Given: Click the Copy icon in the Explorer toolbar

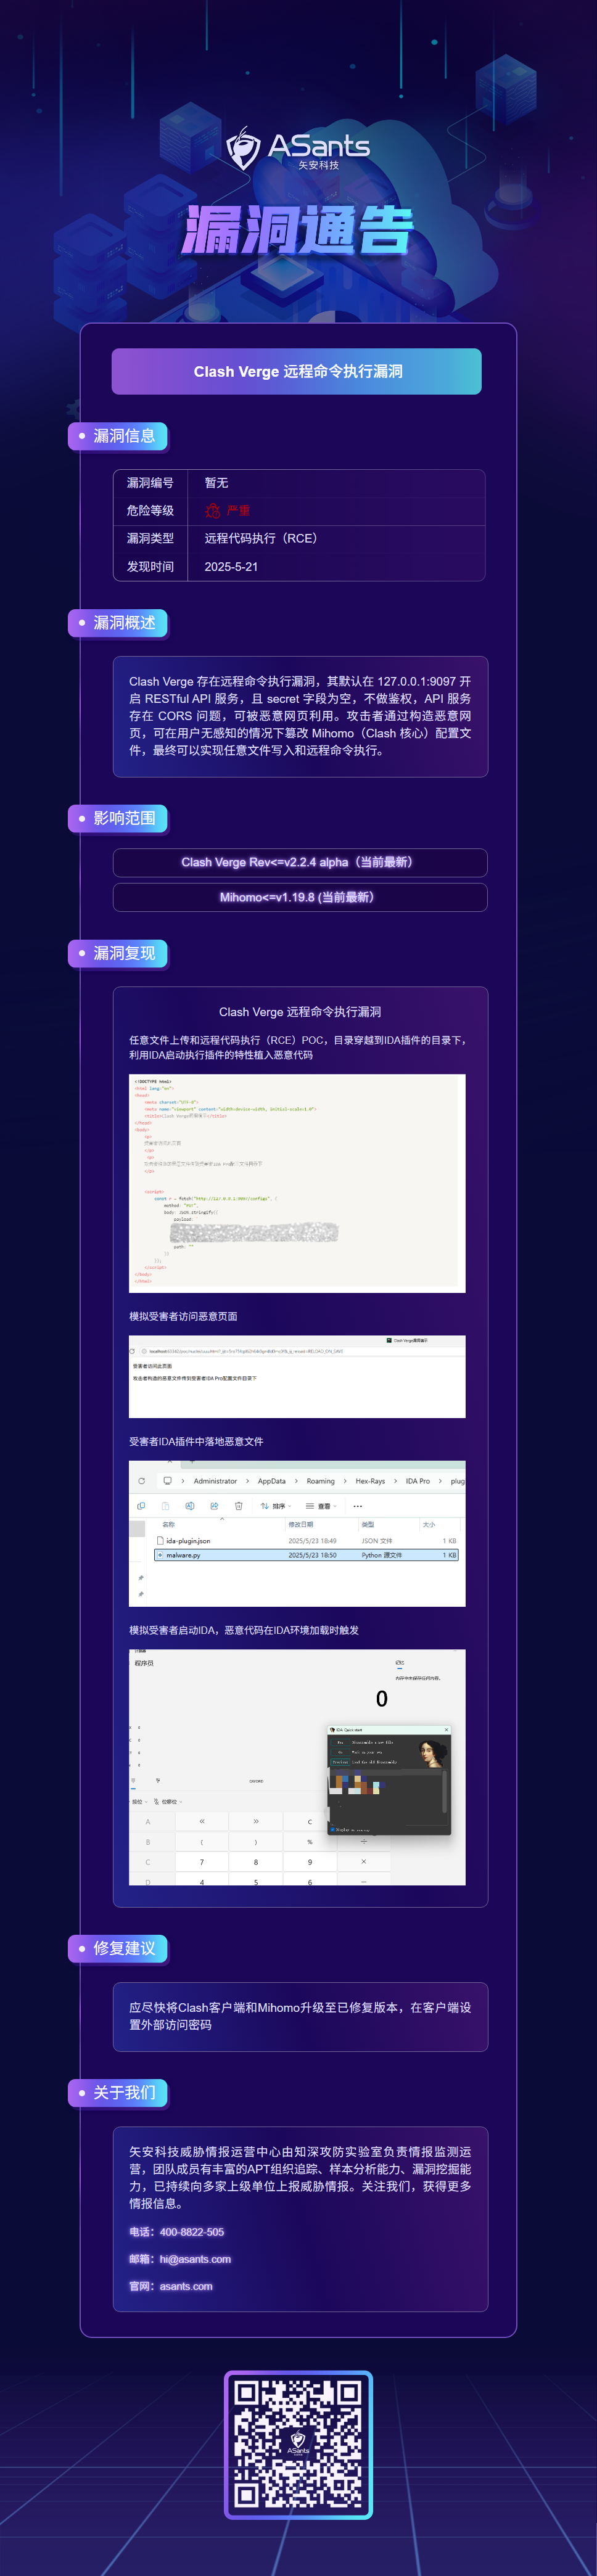Looking at the screenshot, I should click(x=141, y=1506).
